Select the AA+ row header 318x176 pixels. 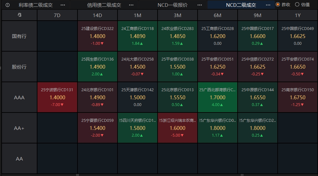(x=19, y=128)
